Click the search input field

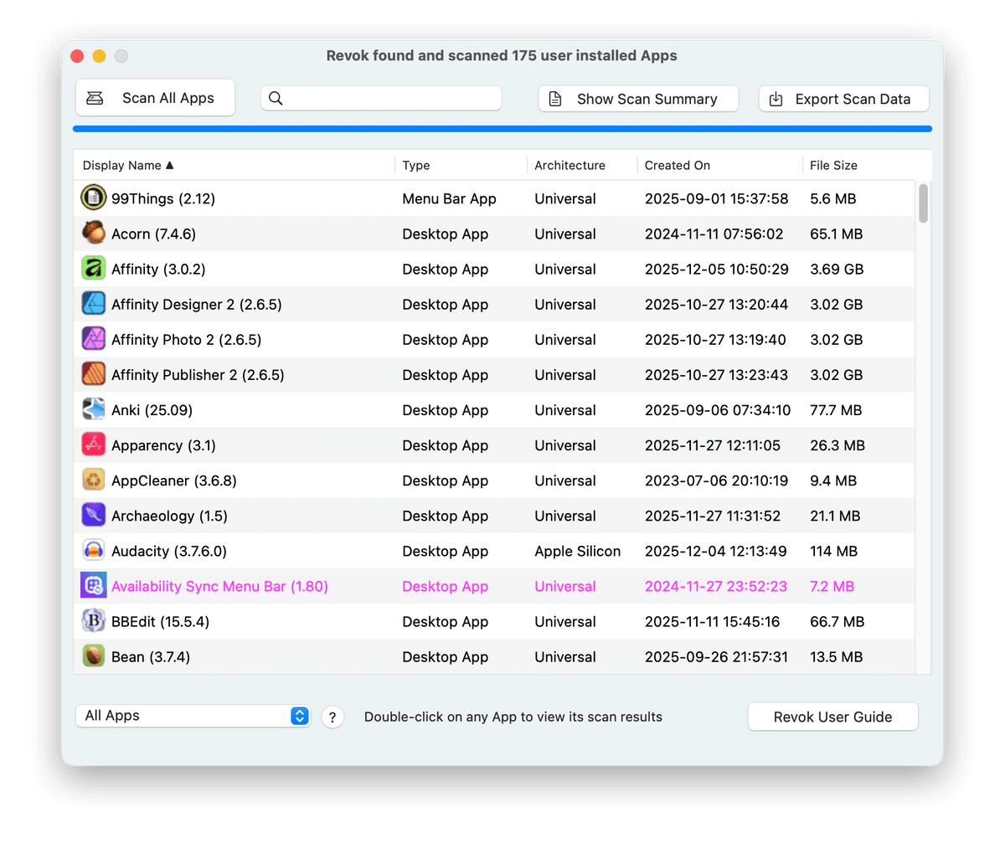[x=389, y=98]
